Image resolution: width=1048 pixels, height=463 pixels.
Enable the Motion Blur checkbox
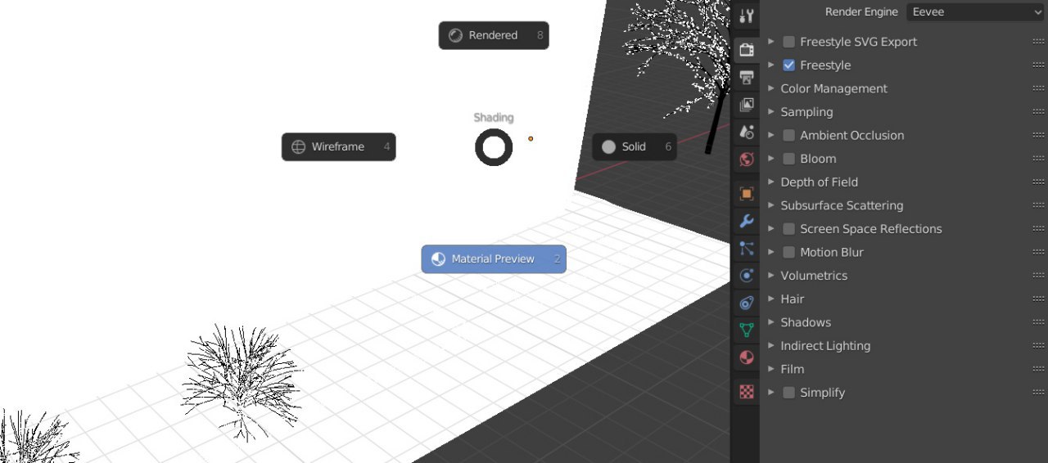788,252
